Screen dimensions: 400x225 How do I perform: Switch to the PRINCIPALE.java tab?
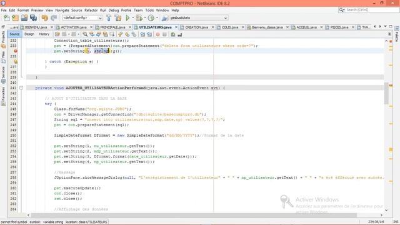click(x=112, y=27)
